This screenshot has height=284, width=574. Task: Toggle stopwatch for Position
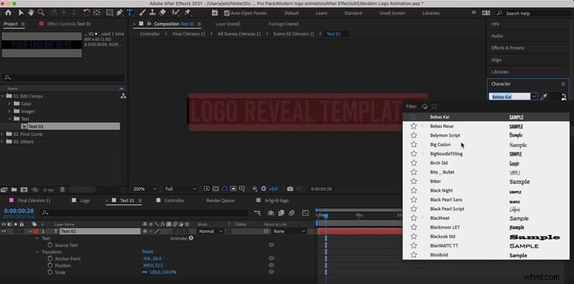pos(50,265)
